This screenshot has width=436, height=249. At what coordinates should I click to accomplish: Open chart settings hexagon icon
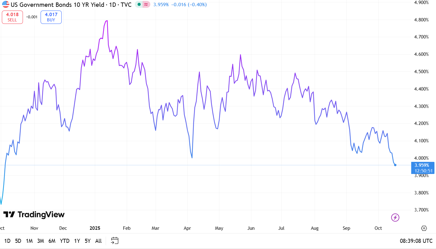pyautogui.click(x=424, y=228)
